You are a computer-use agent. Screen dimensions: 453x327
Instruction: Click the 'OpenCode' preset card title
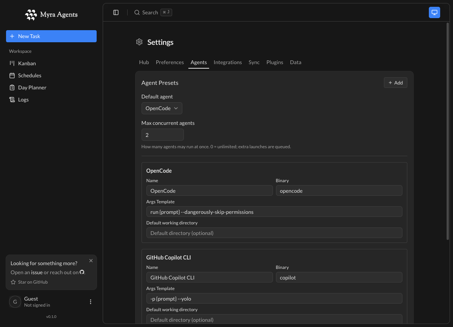click(159, 171)
